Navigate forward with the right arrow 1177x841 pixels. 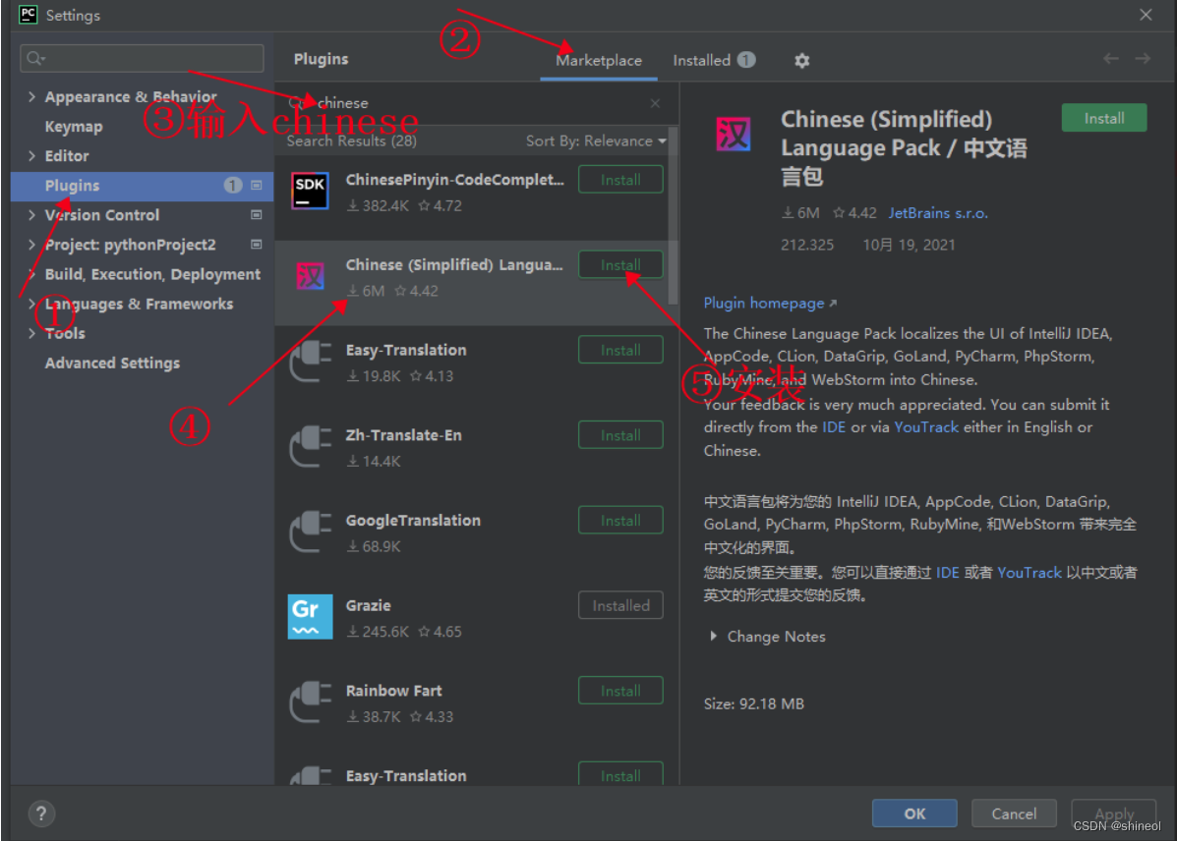click(1143, 59)
